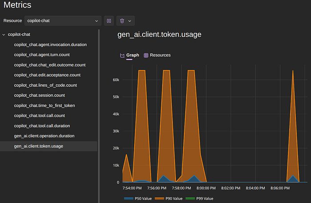311x203 pixels.
Task: Switch to the Resources tab
Action: coord(157,55)
